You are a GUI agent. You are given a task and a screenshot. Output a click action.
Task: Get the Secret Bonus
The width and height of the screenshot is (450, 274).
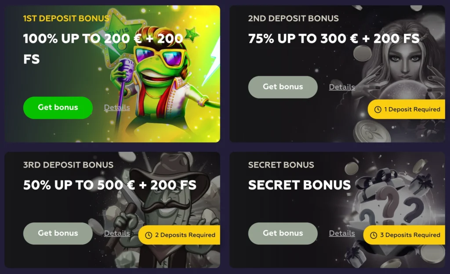click(283, 233)
